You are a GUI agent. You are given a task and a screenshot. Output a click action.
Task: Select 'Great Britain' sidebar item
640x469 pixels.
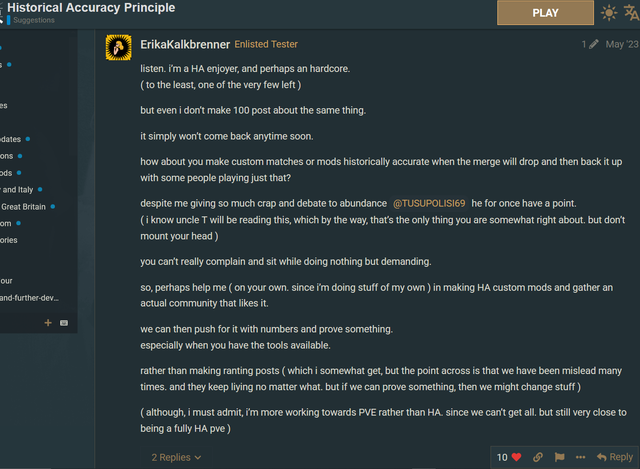coord(24,207)
